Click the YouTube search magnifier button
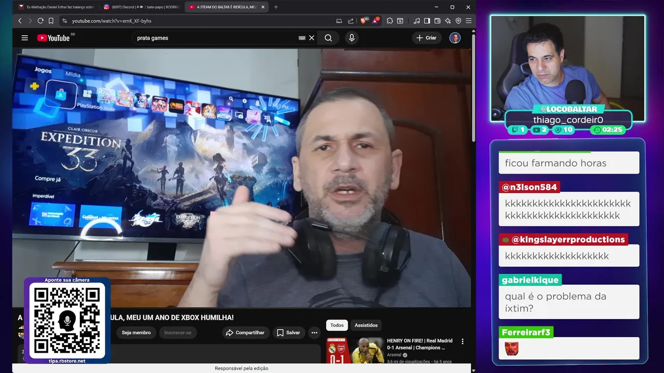664x373 pixels. point(328,38)
